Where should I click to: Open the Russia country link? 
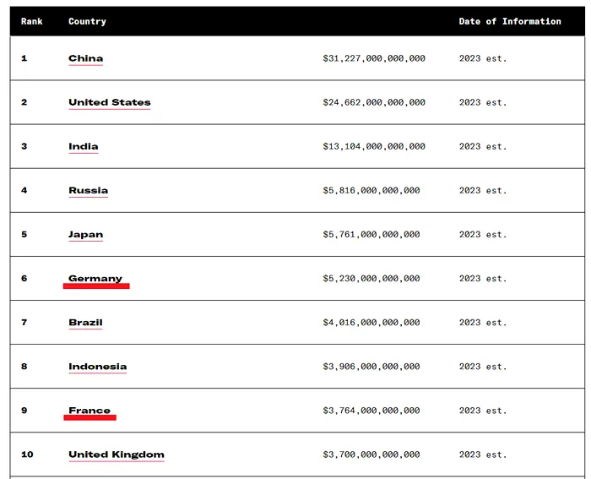[88, 190]
